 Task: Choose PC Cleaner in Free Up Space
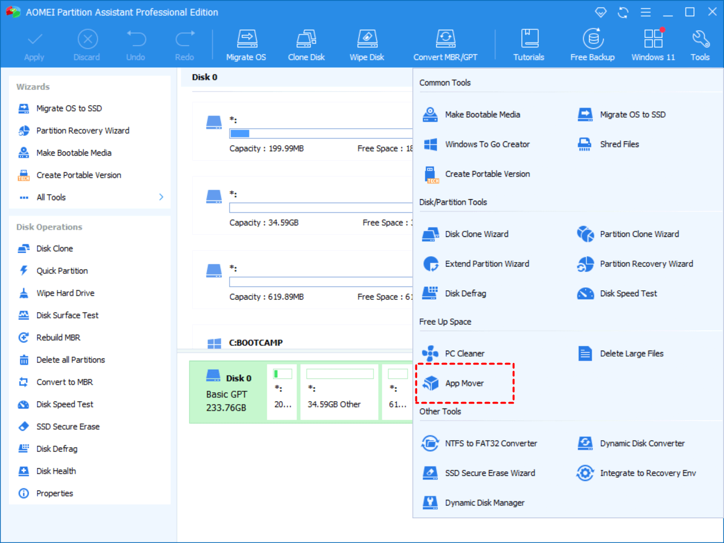(464, 354)
